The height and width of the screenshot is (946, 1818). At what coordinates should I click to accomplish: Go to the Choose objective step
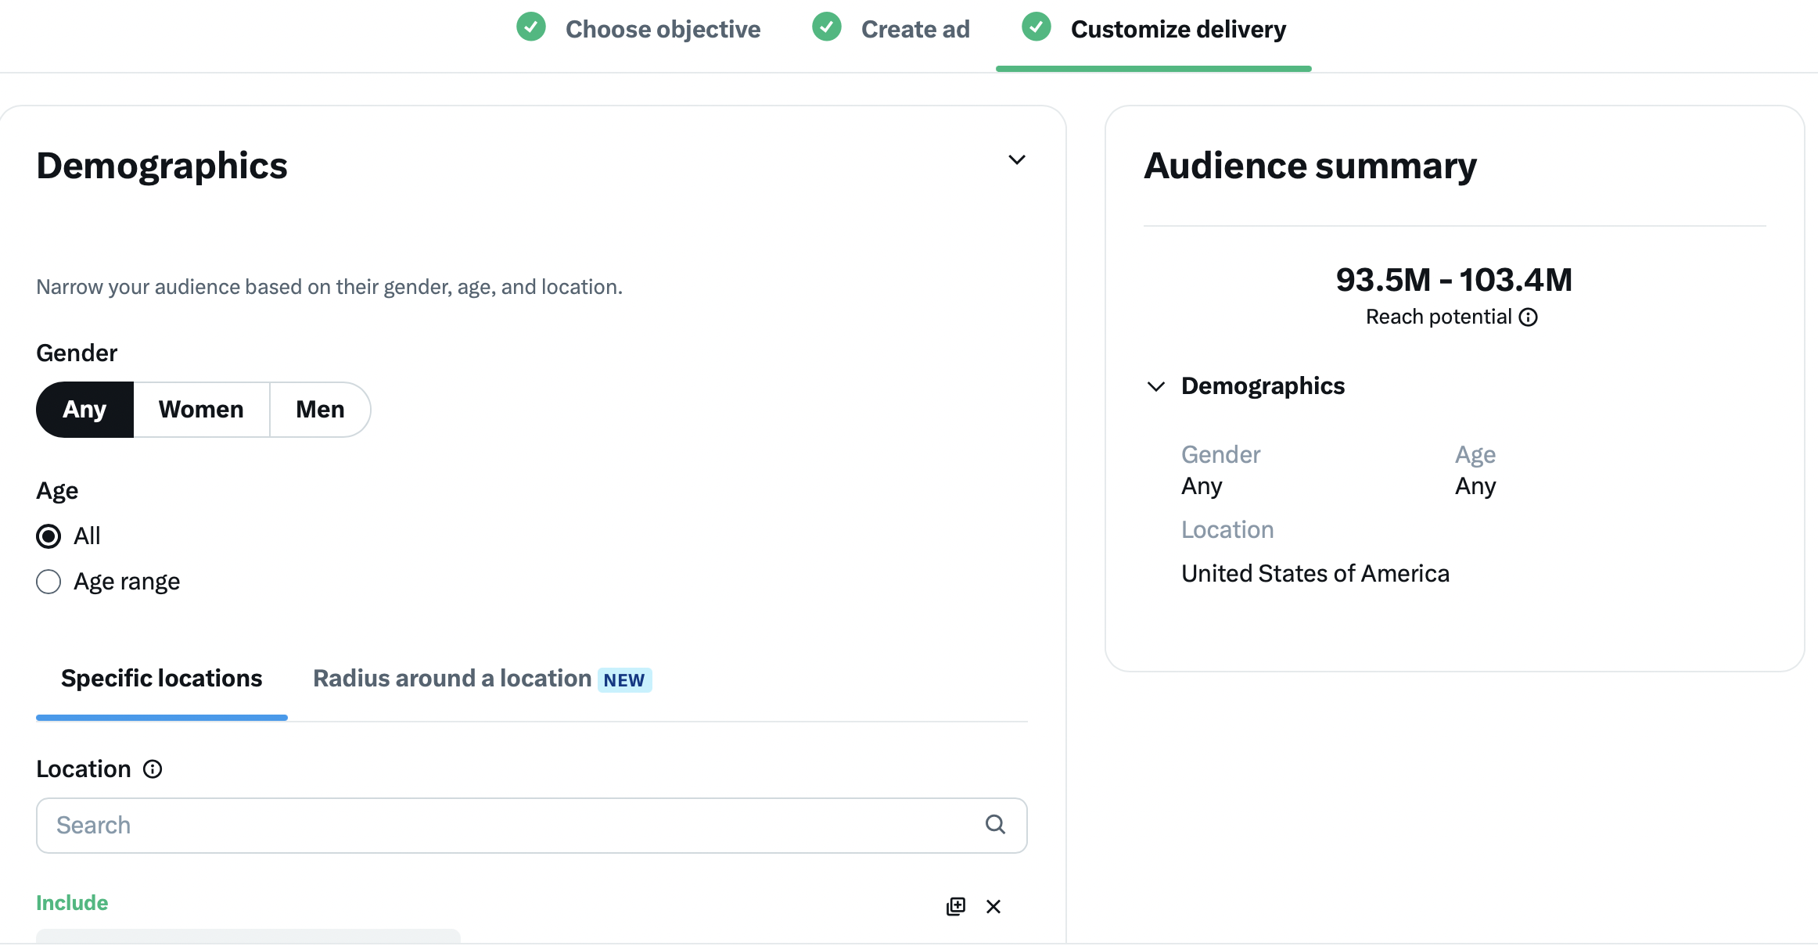tap(663, 30)
